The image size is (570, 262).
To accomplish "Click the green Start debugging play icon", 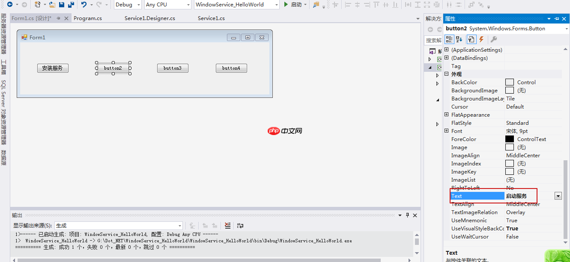I will [x=286, y=5].
